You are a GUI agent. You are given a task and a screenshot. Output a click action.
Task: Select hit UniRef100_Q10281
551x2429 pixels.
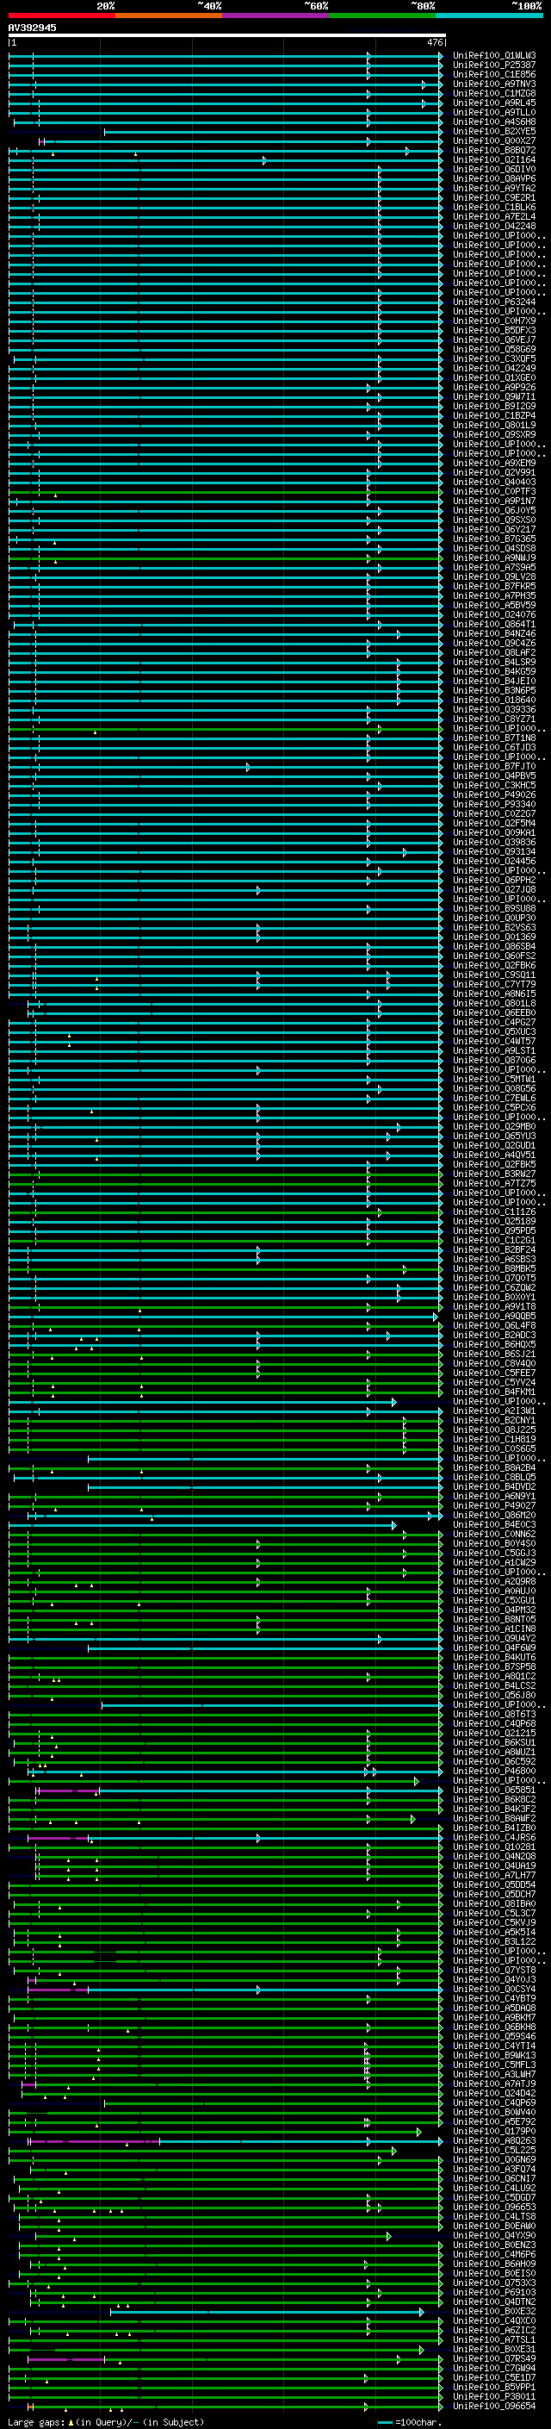pos(494,1847)
